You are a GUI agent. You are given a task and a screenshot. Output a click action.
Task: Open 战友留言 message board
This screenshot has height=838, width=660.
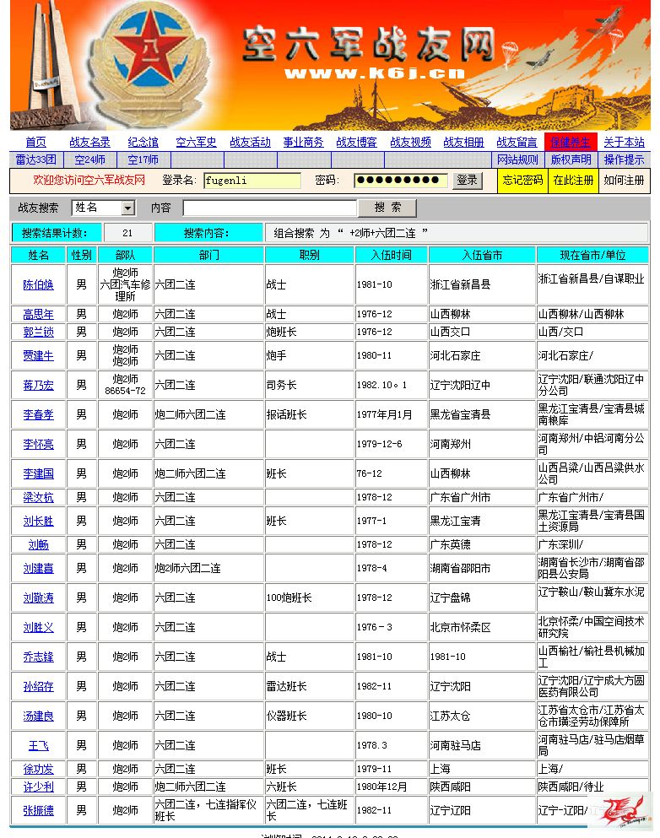pyautogui.click(x=517, y=142)
